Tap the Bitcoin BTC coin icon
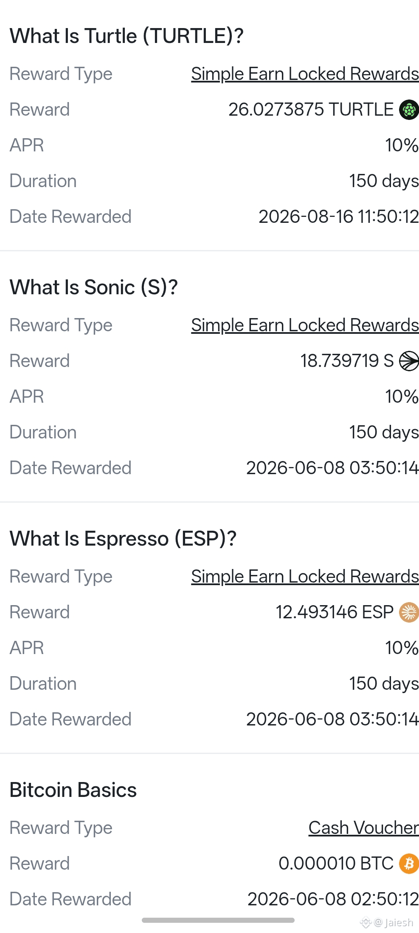The image size is (419, 933). pyautogui.click(x=409, y=864)
